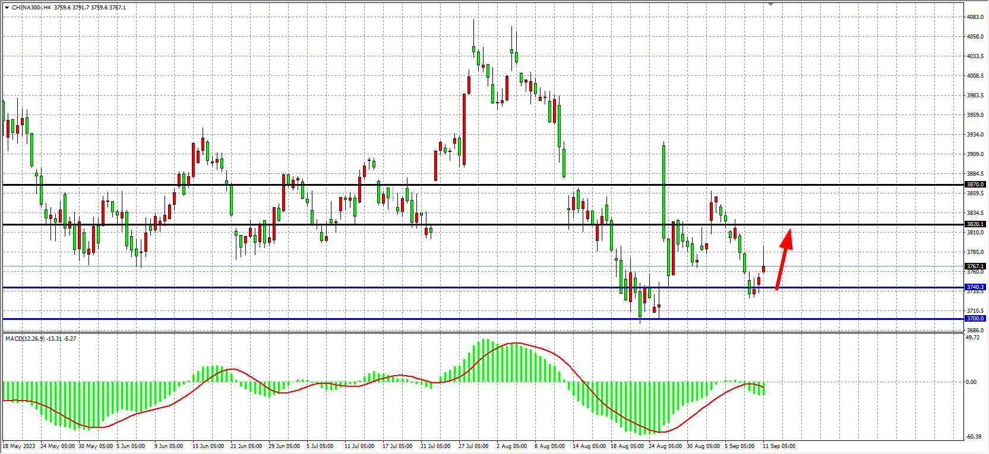Click the 14 Aug 05:00 time label
This screenshot has height=454, width=989.
pos(589,446)
